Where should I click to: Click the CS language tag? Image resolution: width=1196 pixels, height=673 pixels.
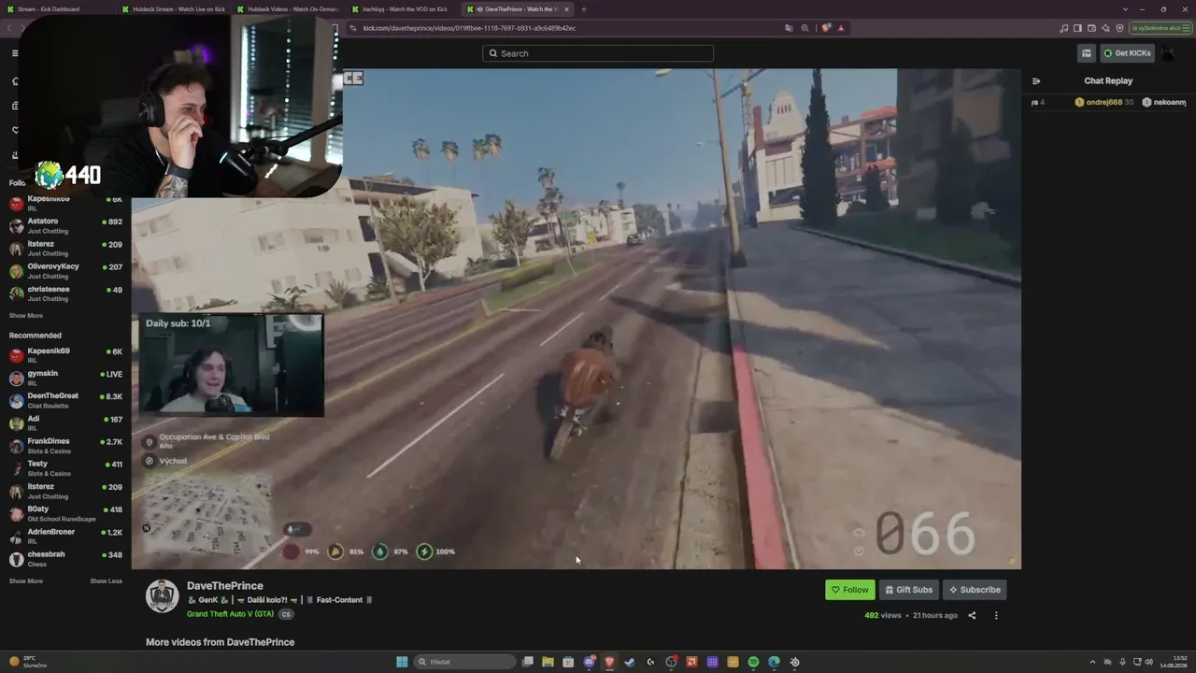click(x=286, y=614)
